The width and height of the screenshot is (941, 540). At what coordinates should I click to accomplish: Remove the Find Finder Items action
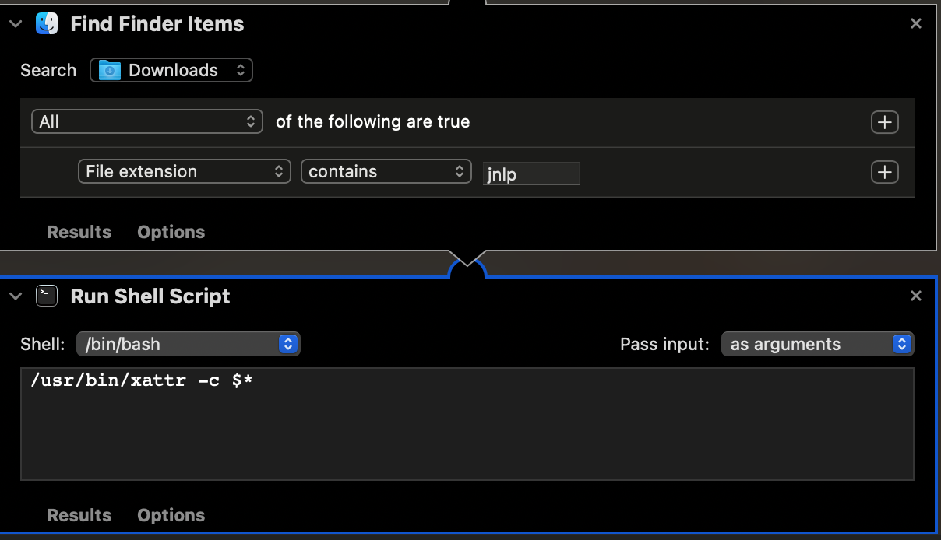(x=916, y=24)
